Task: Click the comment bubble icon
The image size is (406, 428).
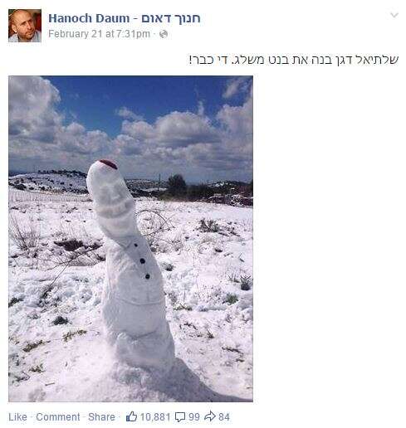Action: 180,417
